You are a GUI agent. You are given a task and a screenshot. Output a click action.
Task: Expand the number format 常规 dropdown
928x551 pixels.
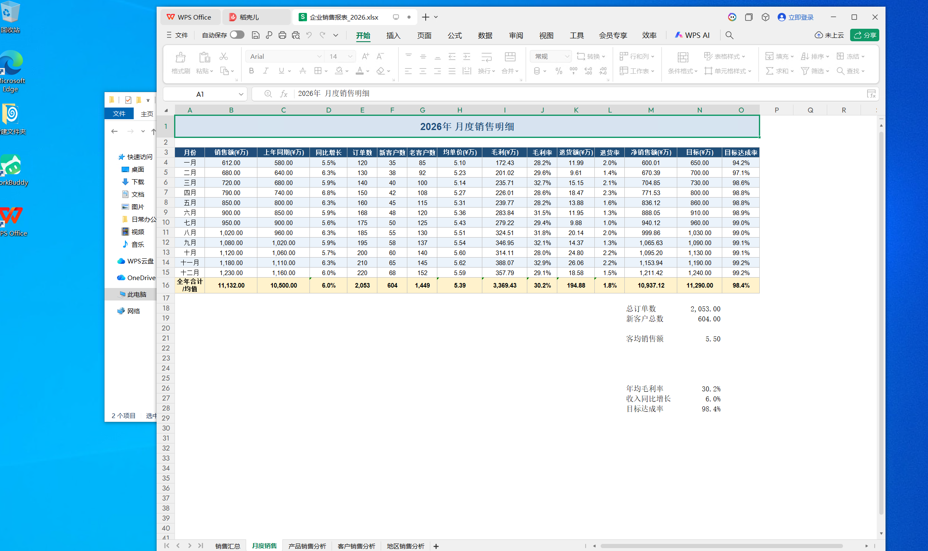(566, 56)
